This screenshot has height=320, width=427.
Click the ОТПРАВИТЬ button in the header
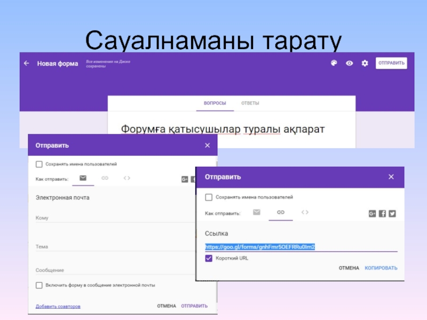[x=391, y=63]
